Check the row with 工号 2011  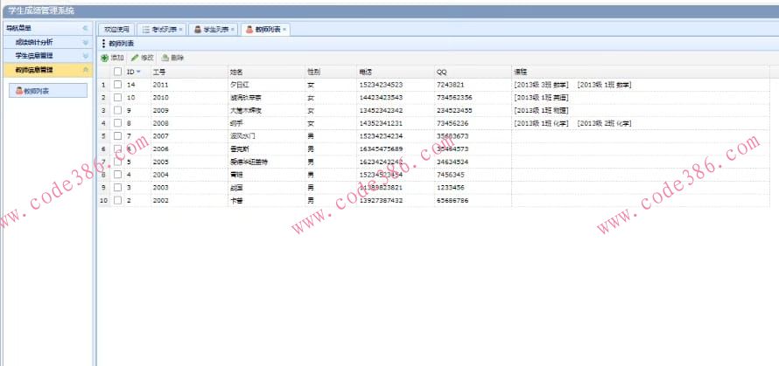(x=118, y=85)
